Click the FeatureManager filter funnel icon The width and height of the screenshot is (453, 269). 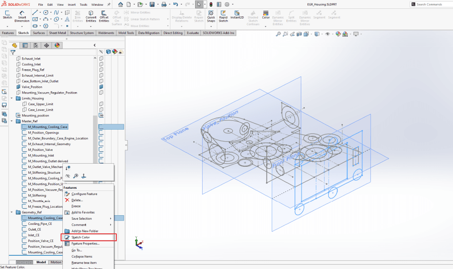tap(13, 52)
